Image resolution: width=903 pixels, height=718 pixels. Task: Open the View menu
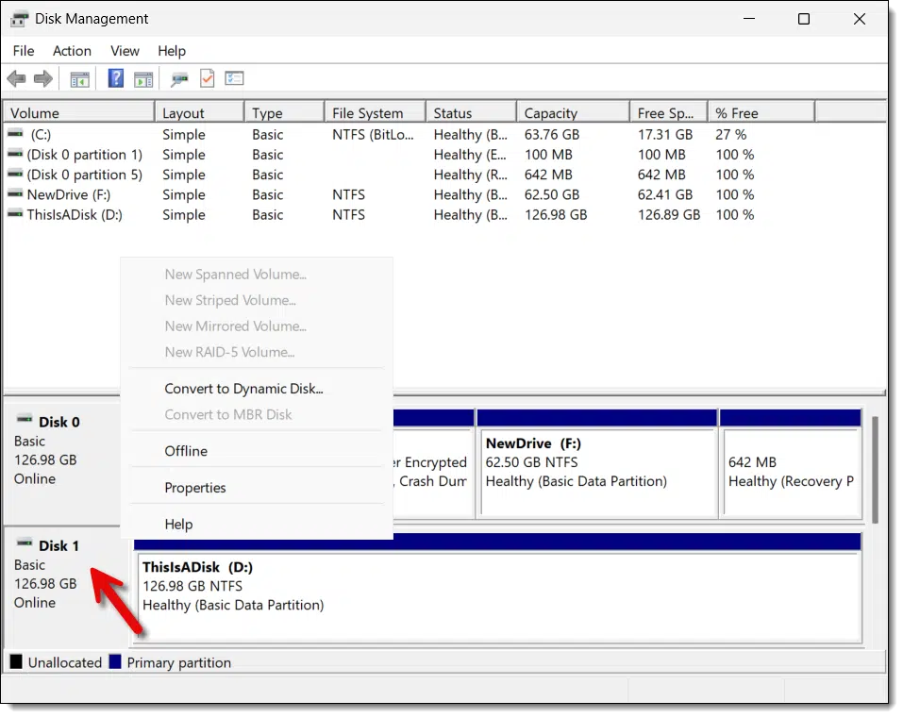(125, 51)
